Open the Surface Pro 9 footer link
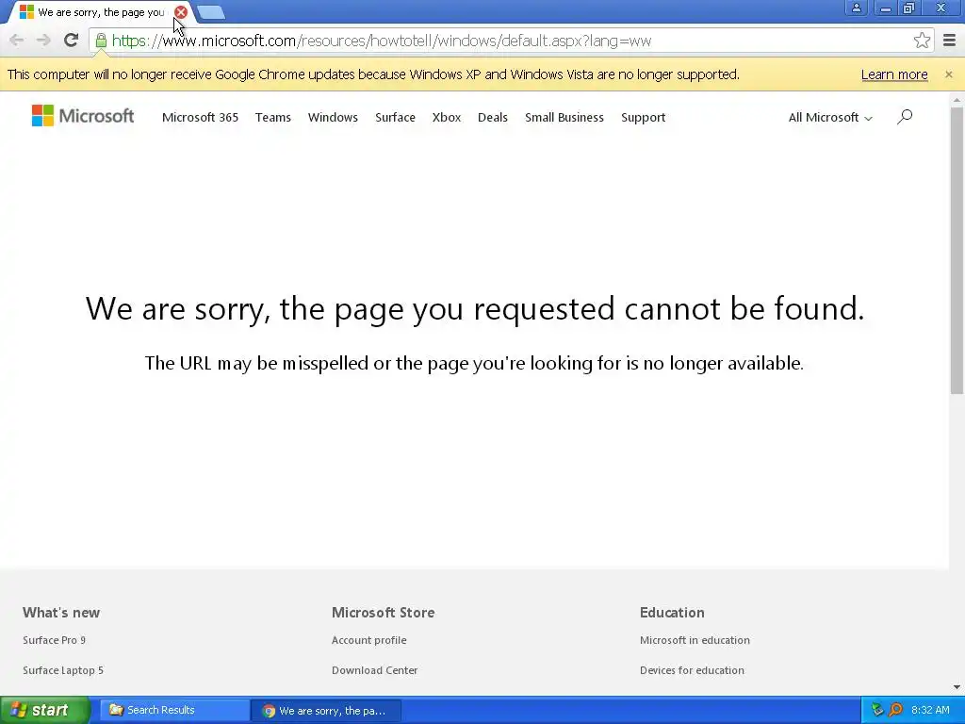Image resolution: width=965 pixels, height=724 pixels. tap(54, 640)
